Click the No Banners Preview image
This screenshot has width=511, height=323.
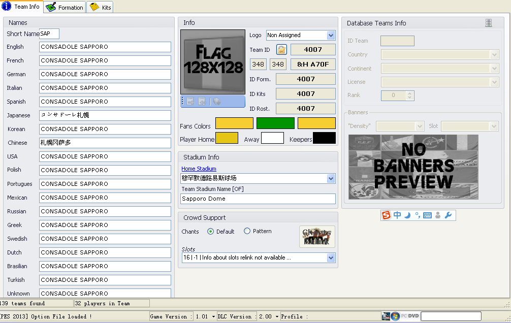pos(413,167)
